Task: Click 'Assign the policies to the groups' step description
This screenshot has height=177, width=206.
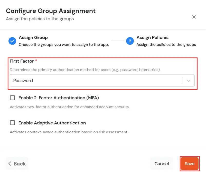Action: point(166,45)
